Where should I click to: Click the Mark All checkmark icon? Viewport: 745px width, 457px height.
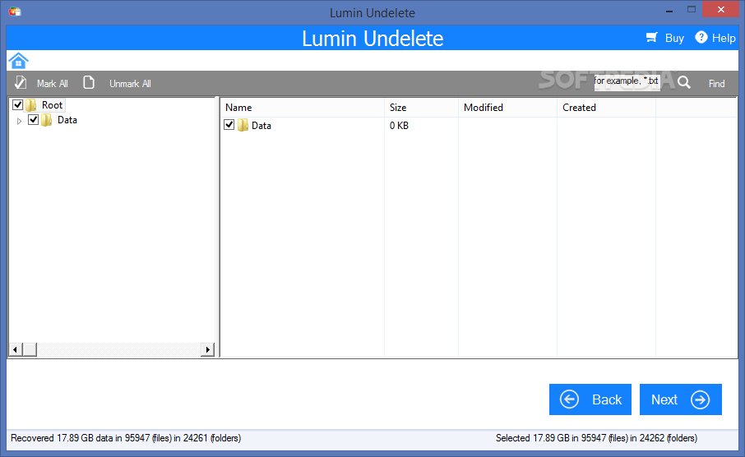point(21,83)
